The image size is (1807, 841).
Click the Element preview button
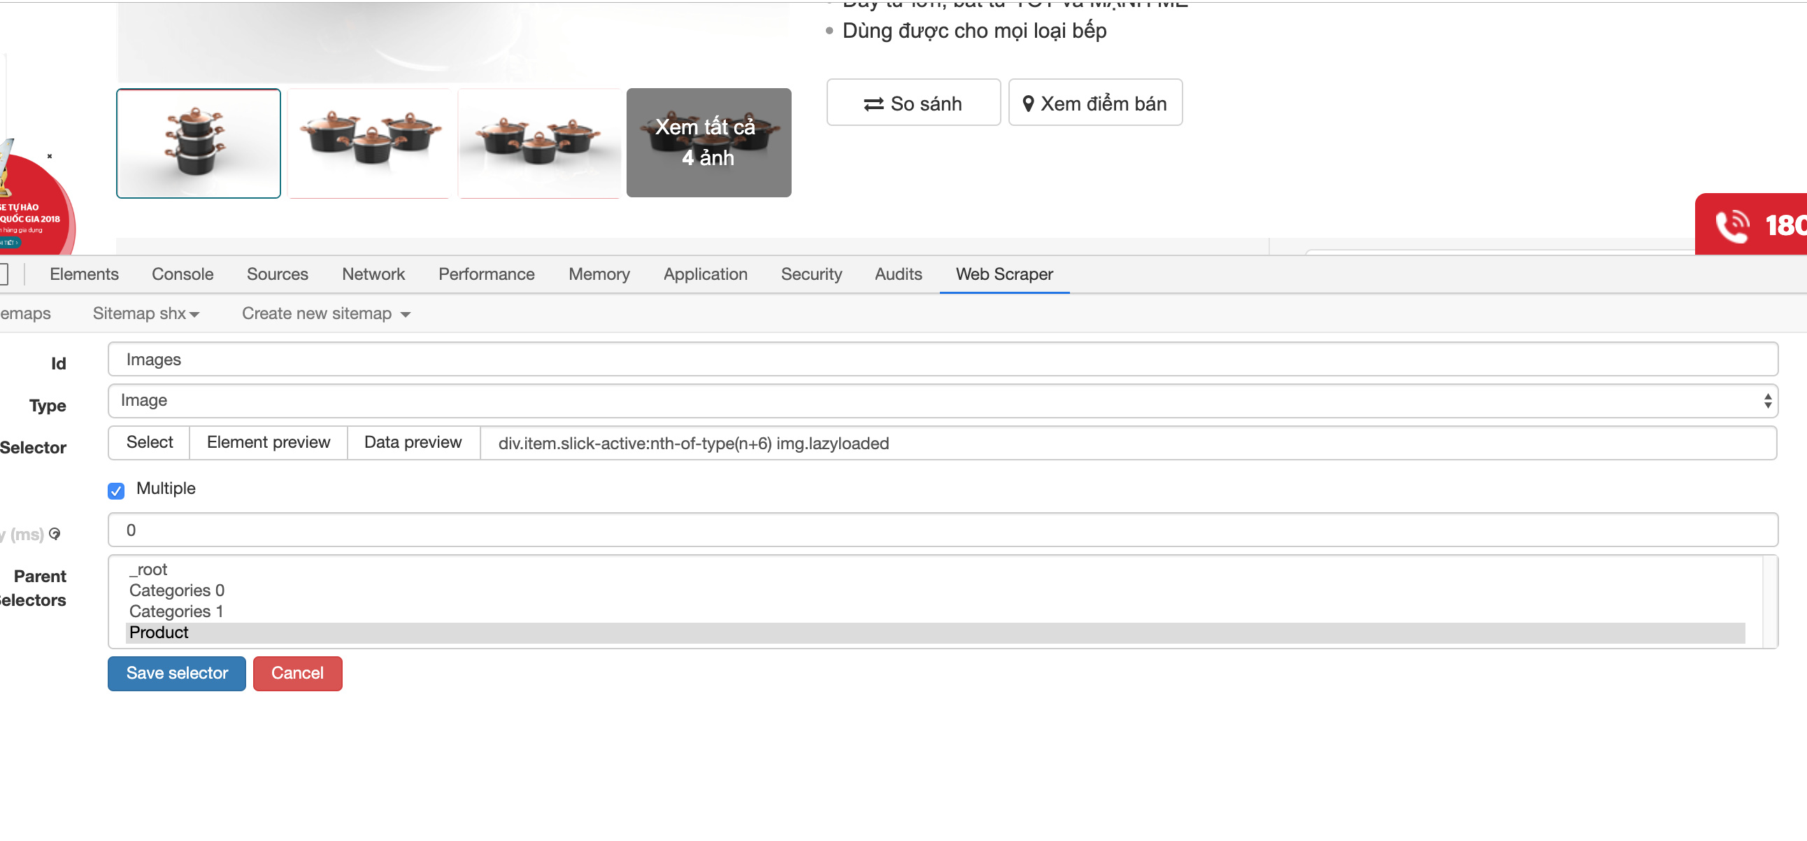tap(268, 442)
